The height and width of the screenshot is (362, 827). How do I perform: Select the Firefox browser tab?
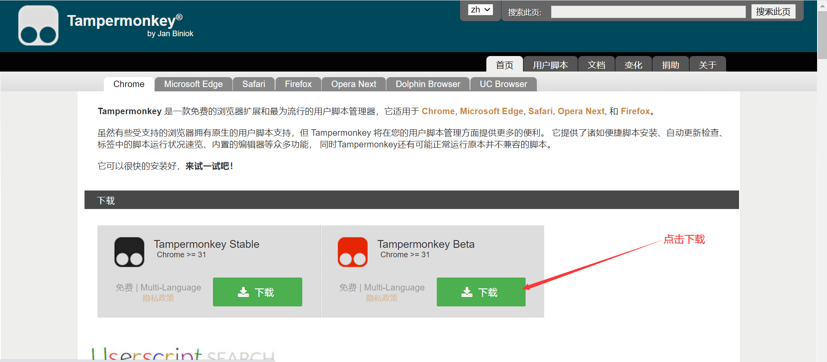[x=298, y=84]
